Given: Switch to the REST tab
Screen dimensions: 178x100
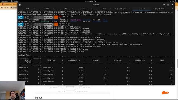Looking at the screenshot, I should pos(27,9).
